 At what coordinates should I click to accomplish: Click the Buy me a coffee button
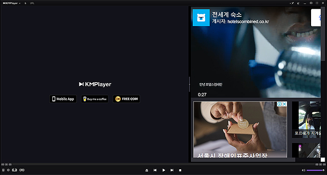tap(95, 99)
